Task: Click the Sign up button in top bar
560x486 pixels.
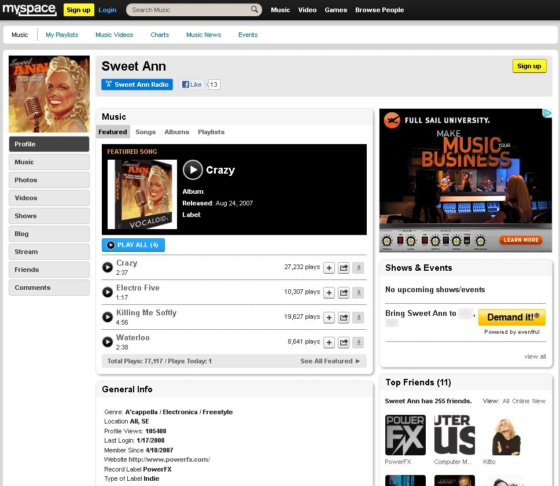Action: click(x=79, y=10)
